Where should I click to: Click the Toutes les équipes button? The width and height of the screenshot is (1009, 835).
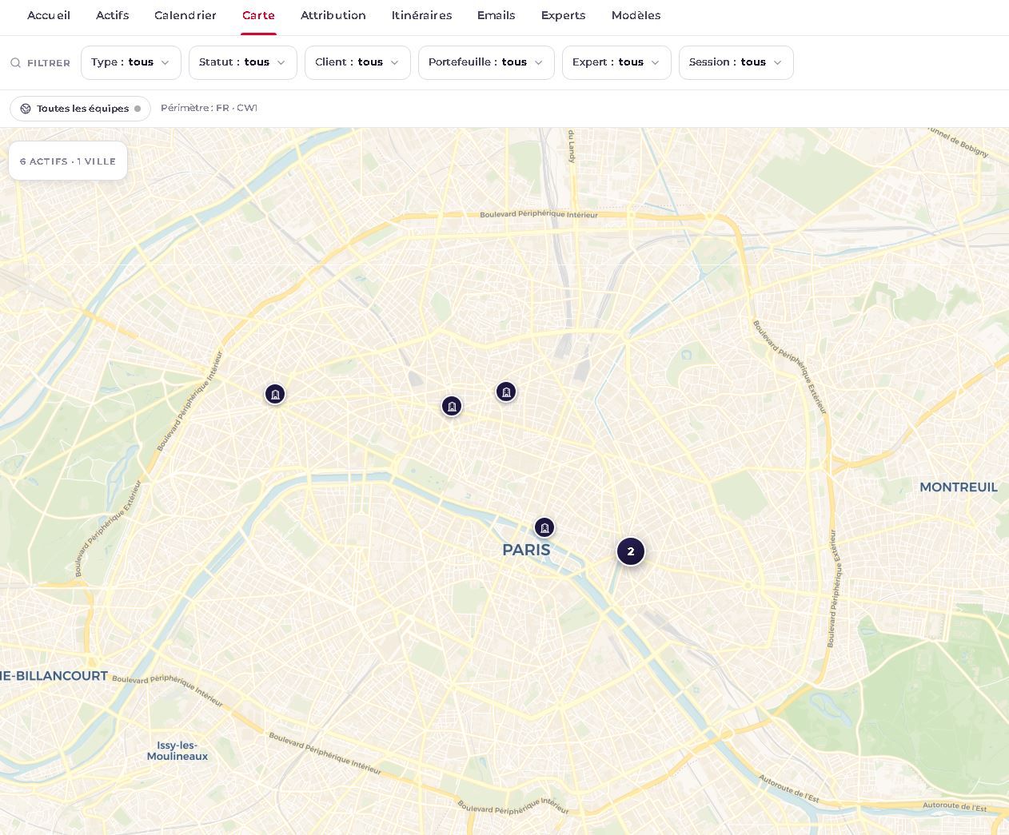pos(80,109)
